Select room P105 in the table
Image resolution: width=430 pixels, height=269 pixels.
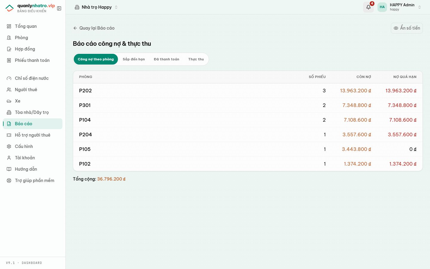(85, 149)
